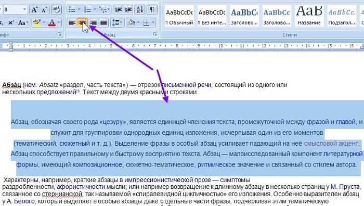Apply borders with the borders icon
This screenshot has width=364, height=206.
pyautogui.click(x=146, y=22)
